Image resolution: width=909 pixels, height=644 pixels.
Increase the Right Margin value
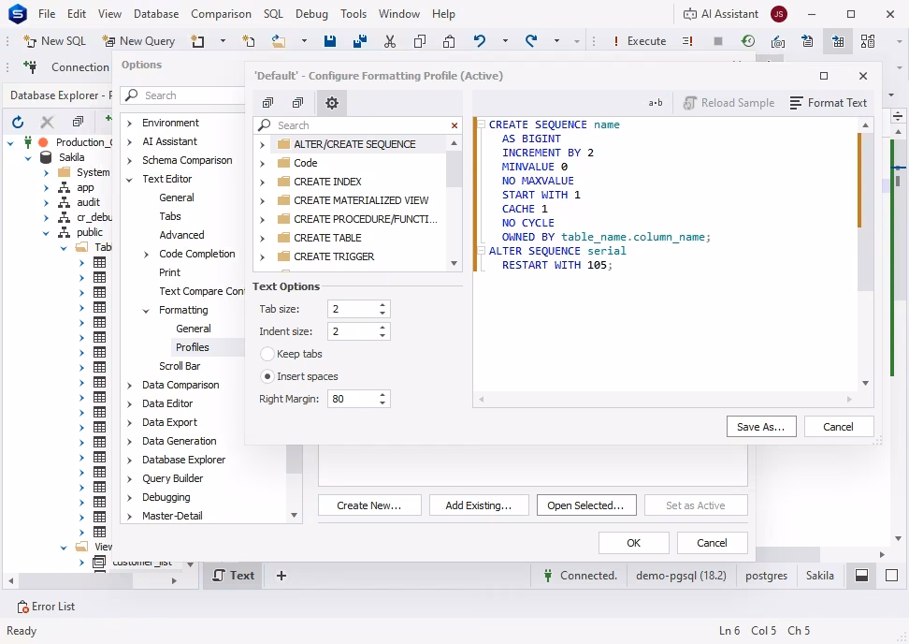coord(382,394)
